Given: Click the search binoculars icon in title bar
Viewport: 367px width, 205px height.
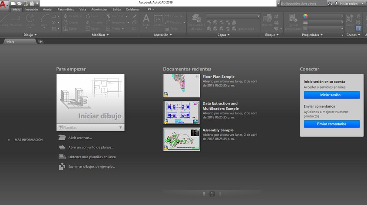Looking at the screenshot, I should click(330, 3).
